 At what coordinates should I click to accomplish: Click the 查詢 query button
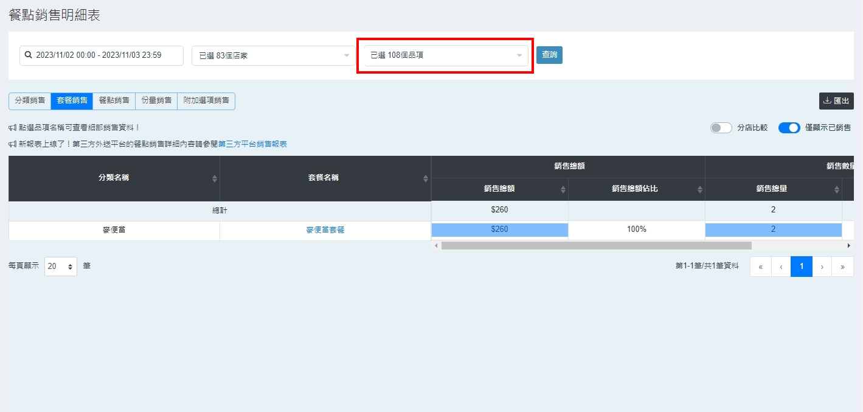point(549,55)
